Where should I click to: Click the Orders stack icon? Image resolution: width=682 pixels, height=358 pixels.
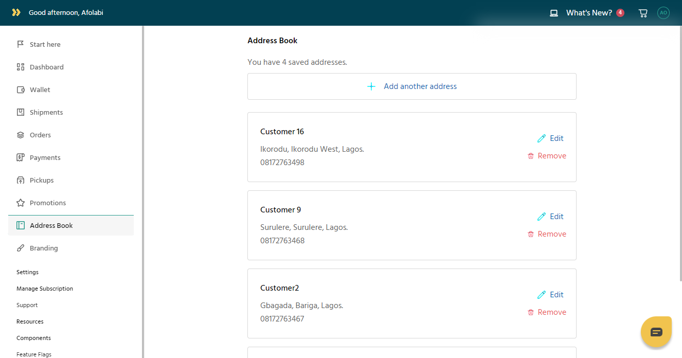[x=21, y=135]
